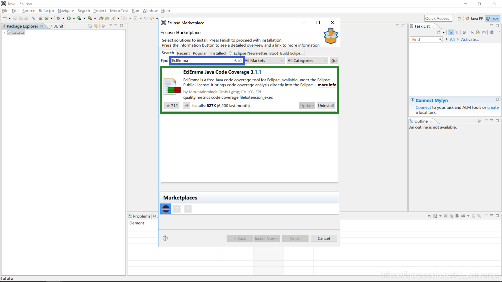Switch to the Recent tab in Marketplace
The image size is (502, 282).
pos(183,53)
